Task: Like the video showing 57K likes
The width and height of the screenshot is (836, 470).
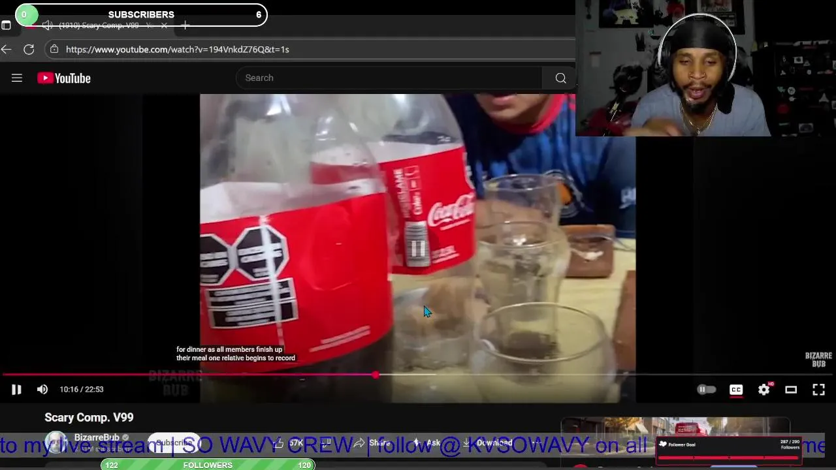Action: [289, 443]
